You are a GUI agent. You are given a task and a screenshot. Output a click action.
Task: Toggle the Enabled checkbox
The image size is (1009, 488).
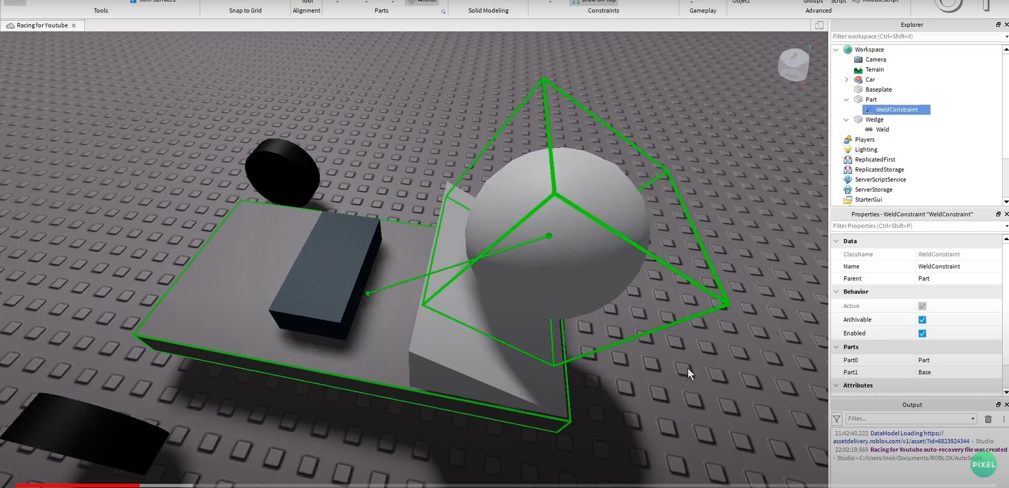[922, 334]
